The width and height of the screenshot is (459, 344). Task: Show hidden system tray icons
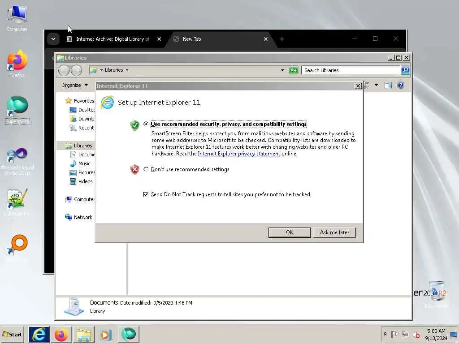pos(385,334)
